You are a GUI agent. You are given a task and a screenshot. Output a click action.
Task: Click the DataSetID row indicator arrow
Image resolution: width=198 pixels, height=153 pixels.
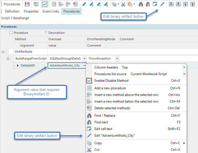coord(18,65)
